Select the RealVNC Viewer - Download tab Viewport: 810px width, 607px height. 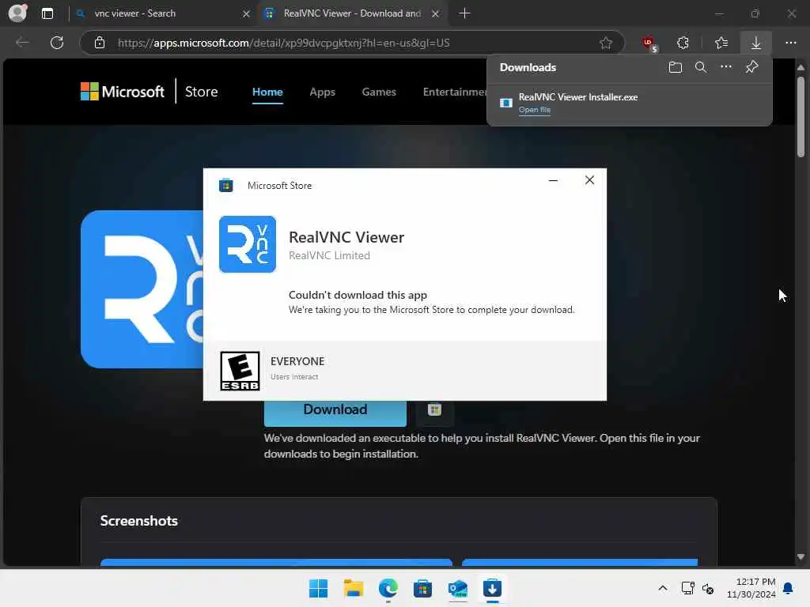(x=352, y=13)
